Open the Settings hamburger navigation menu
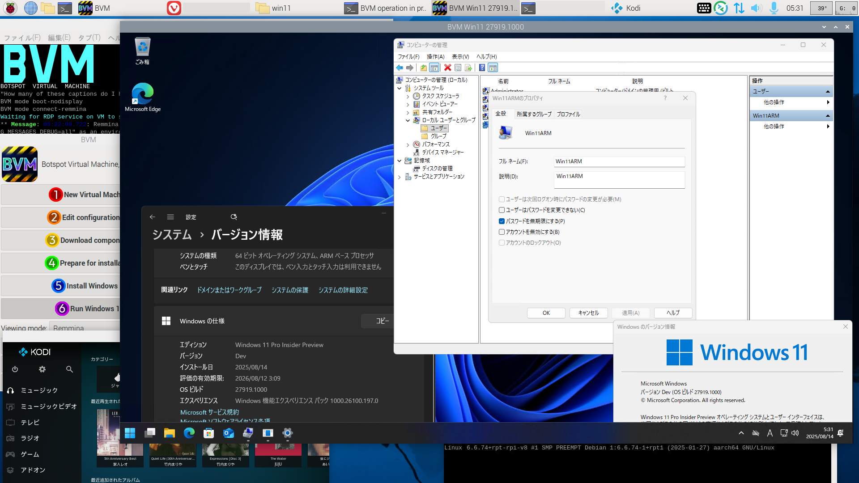The image size is (859, 483). coord(170,217)
